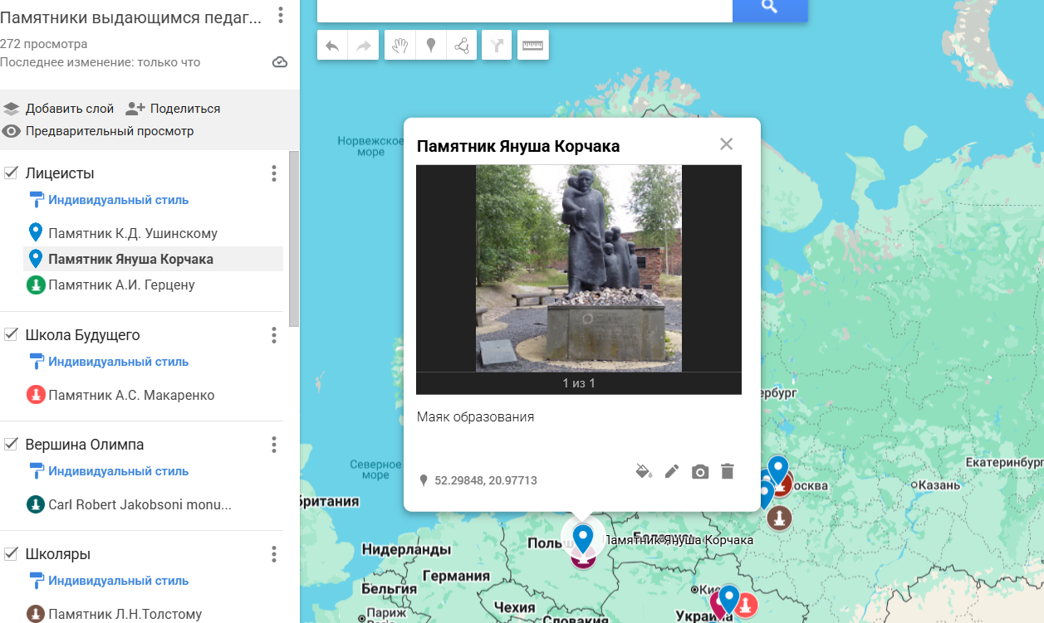Viewport: 1044px width, 623px height.
Task: Select Памятник А.С. Макаренко item
Action: pyautogui.click(x=131, y=396)
